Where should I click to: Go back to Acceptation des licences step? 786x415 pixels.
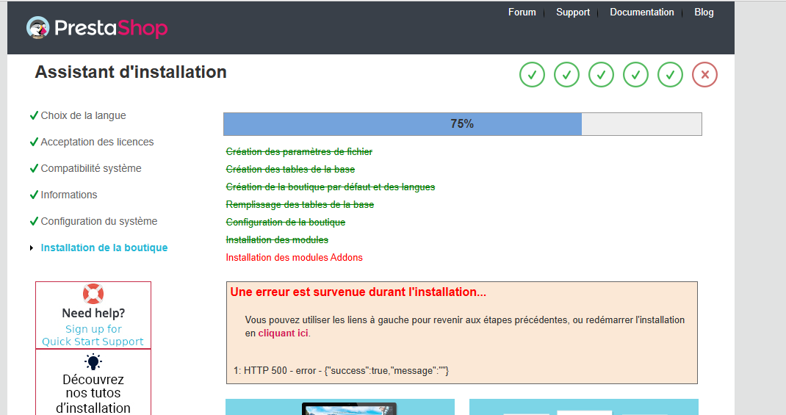click(x=97, y=142)
